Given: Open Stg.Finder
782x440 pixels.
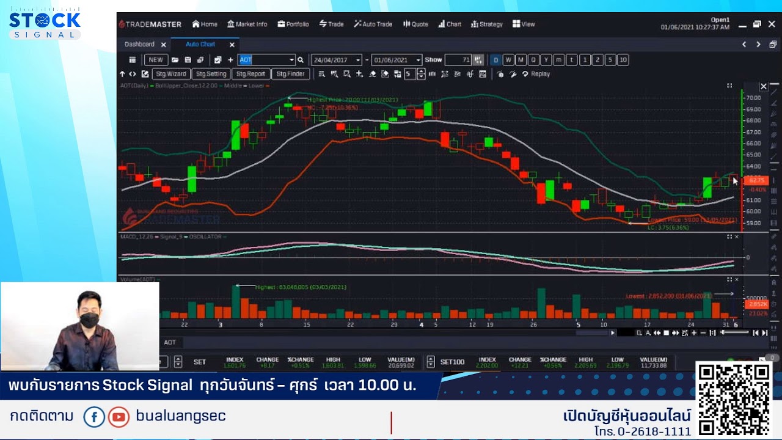Looking at the screenshot, I should click(x=291, y=74).
